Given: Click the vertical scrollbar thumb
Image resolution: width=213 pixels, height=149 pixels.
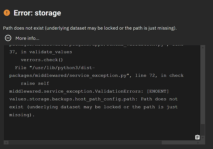Looking at the screenshot, I should [203, 130].
